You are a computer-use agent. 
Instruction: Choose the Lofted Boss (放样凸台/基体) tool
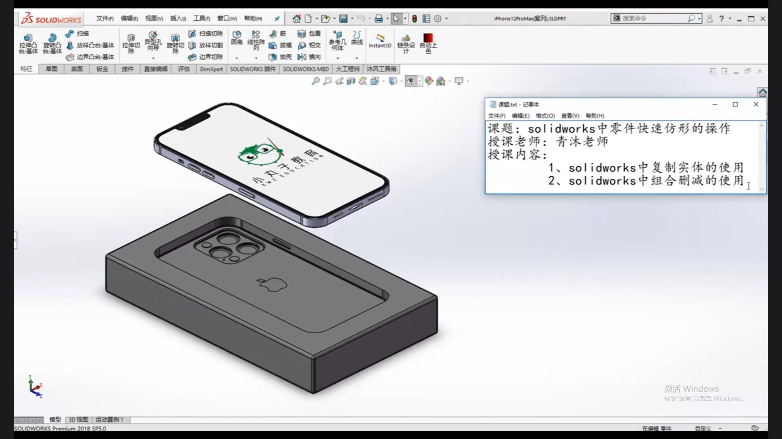click(x=90, y=45)
